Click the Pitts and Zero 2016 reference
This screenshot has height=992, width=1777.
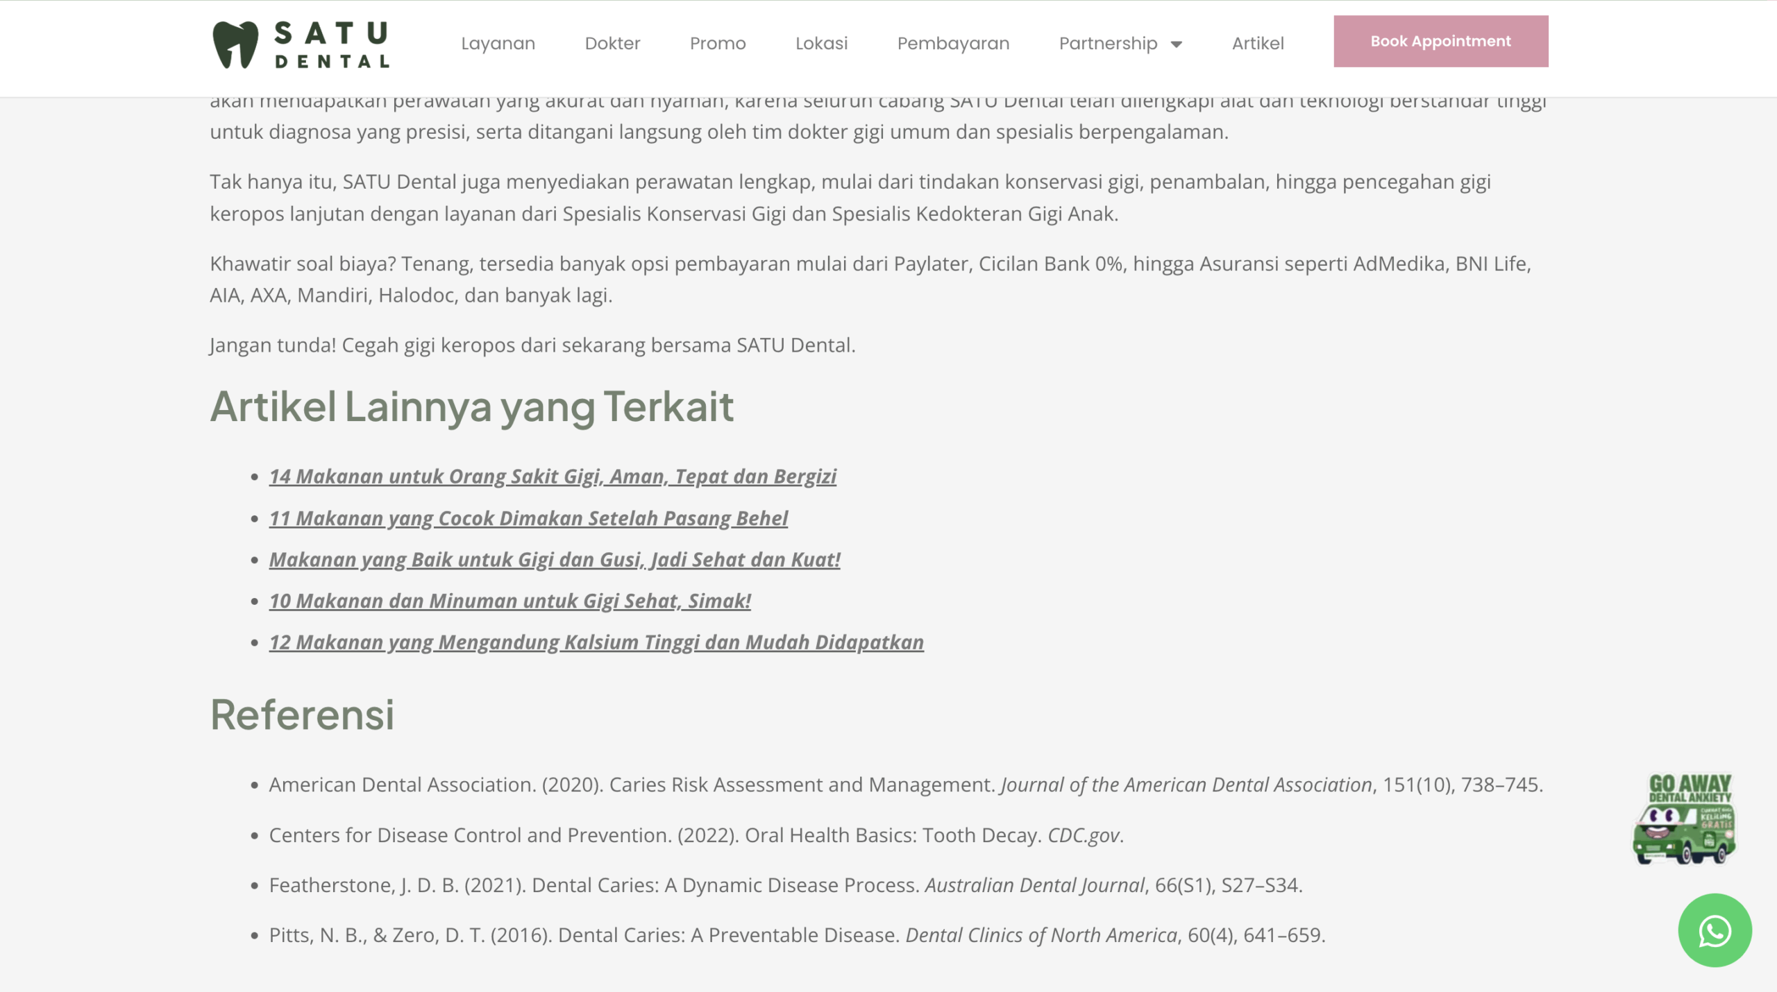pos(797,935)
